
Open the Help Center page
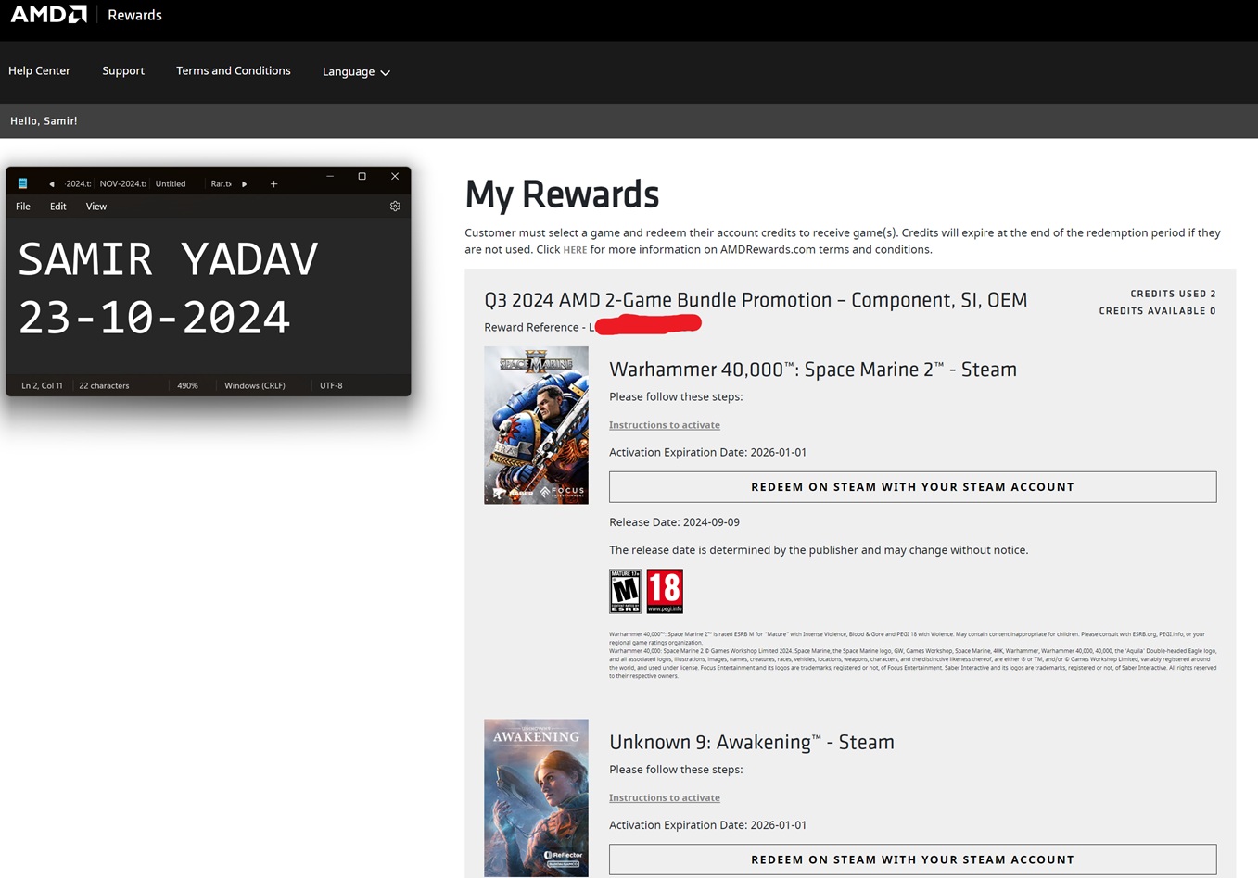tap(39, 70)
